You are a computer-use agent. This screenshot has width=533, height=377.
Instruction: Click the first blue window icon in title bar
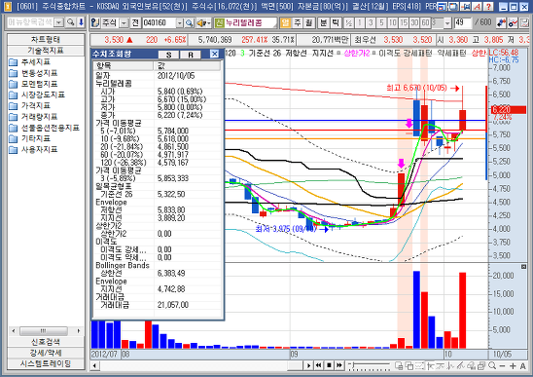click(x=442, y=6)
